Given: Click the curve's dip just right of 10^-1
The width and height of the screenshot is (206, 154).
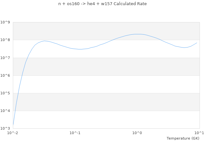Looking at the screenshot, I should [80, 49].
